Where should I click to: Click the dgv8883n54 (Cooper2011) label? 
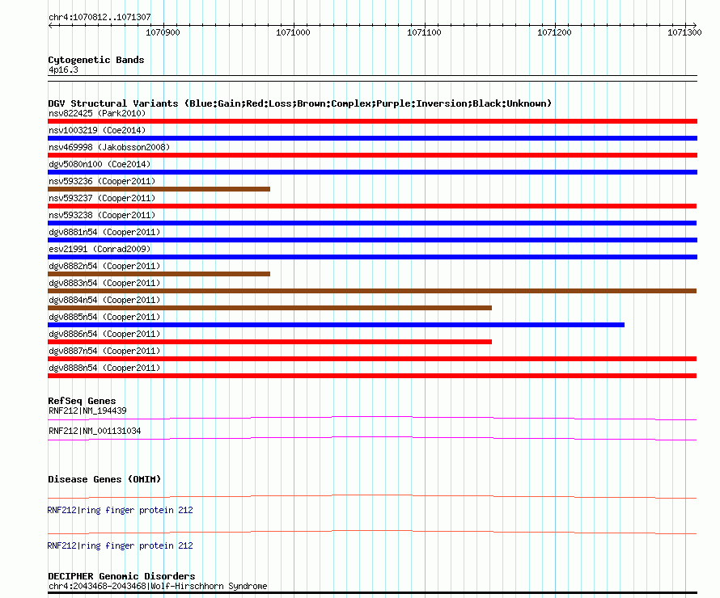pyautogui.click(x=104, y=283)
